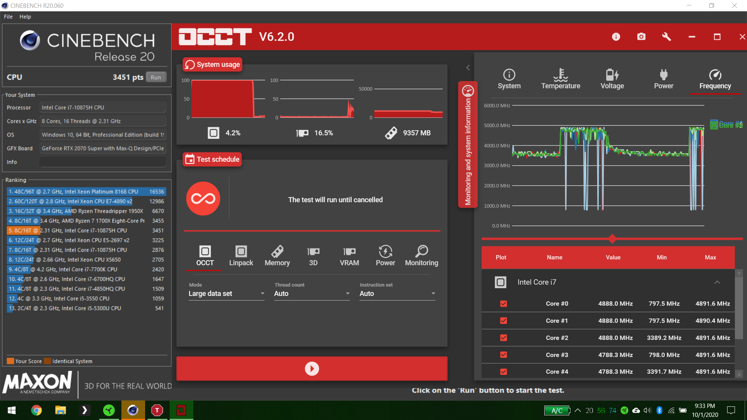Choose the Power test icon

385,255
